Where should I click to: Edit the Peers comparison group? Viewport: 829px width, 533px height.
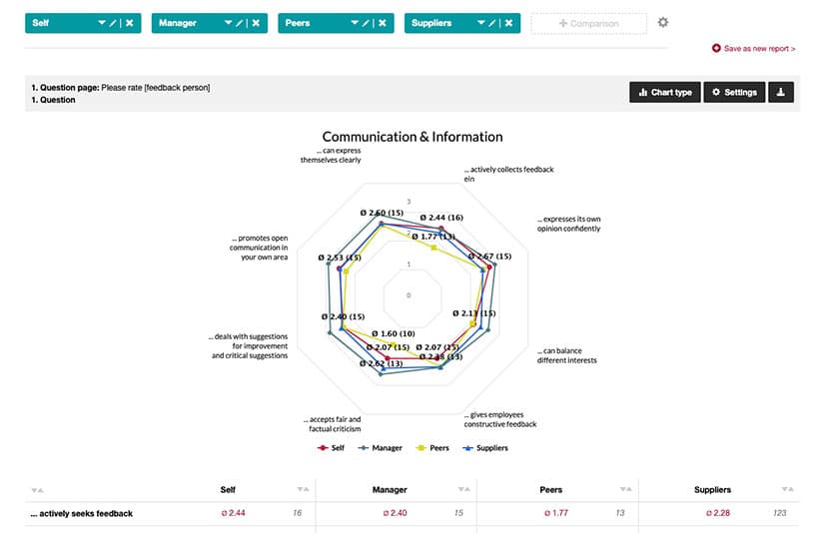pos(366,23)
